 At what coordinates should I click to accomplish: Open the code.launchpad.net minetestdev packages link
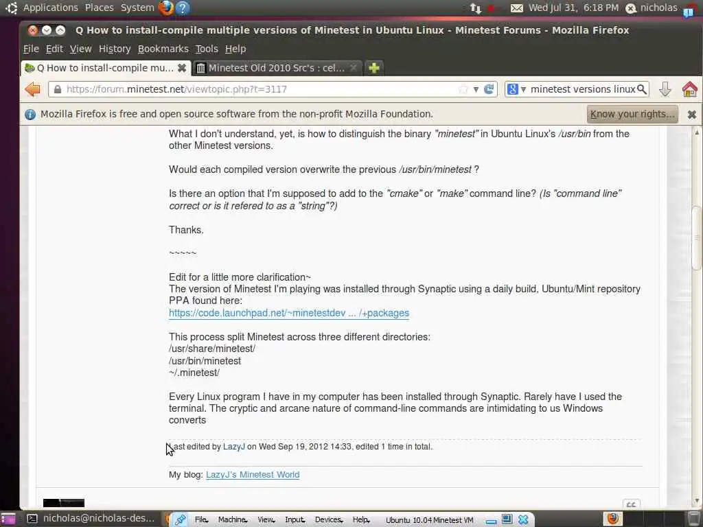click(x=289, y=313)
